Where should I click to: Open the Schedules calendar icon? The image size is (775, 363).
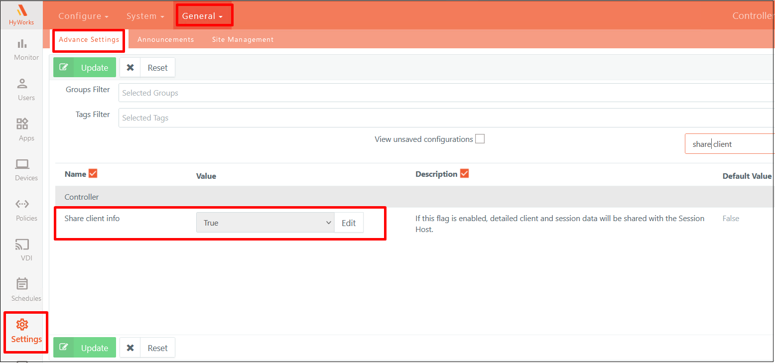click(x=22, y=284)
